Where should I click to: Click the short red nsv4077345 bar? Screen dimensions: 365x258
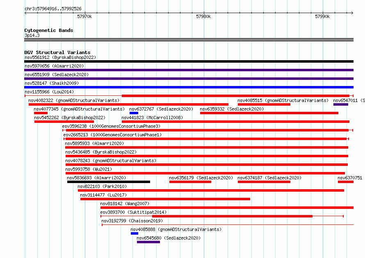41,113
